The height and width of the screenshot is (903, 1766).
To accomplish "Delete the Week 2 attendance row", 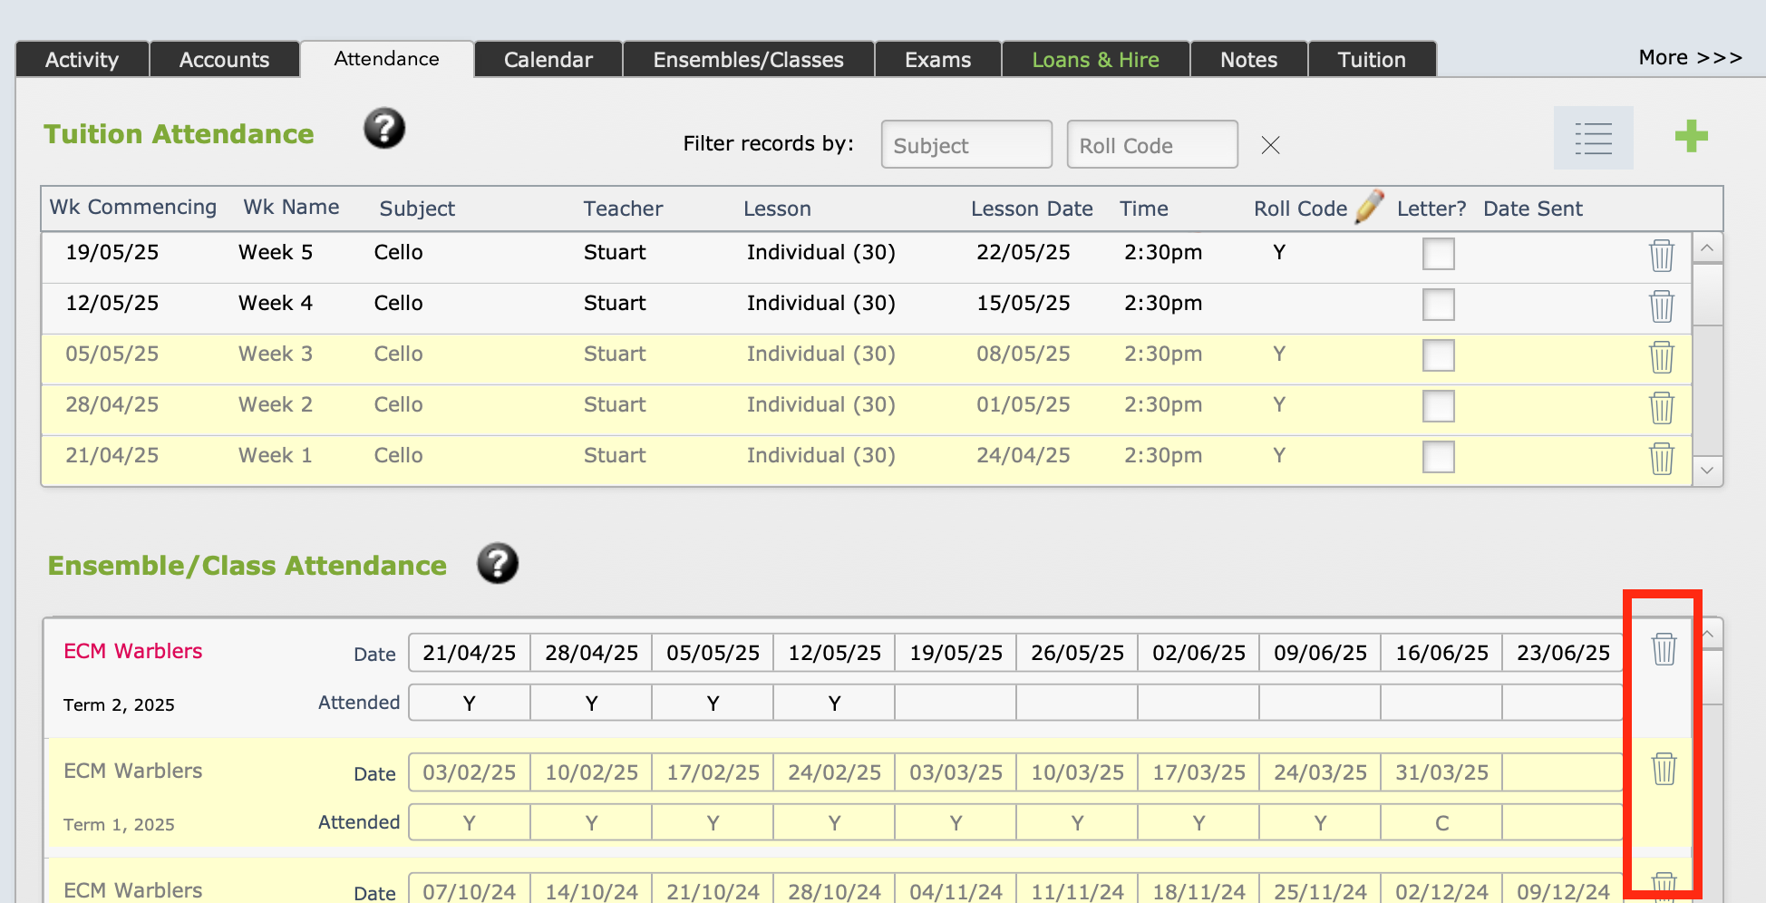I will [x=1662, y=407].
